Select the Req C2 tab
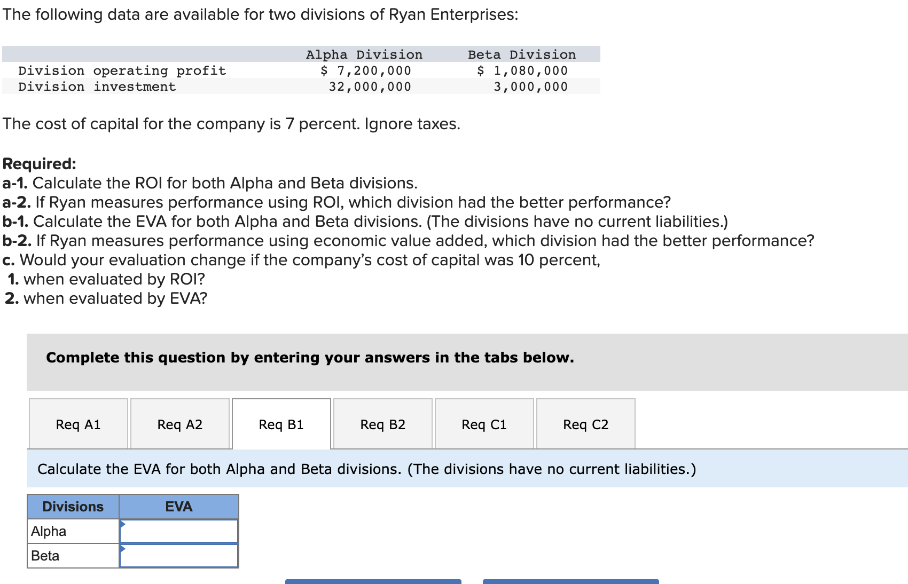Viewport: 908px width, 584px height. 585,424
